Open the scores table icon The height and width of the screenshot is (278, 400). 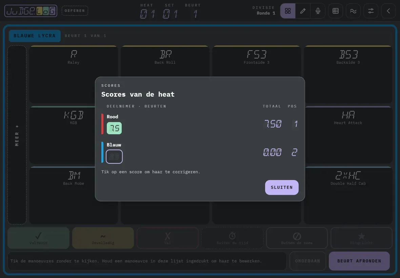tap(336, 11)
